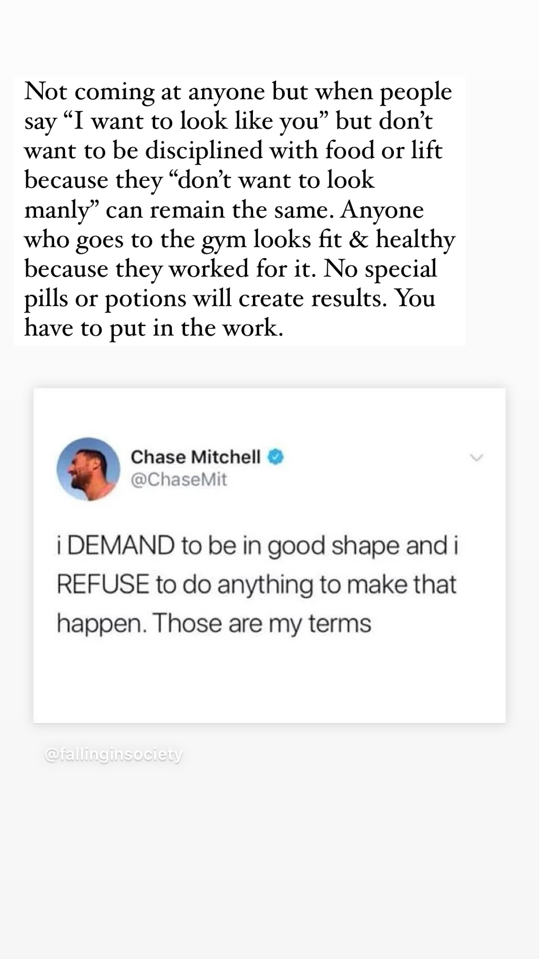Click caption line starting "Not coming at anyone"
539x959 pixels.
coord(238,91)
